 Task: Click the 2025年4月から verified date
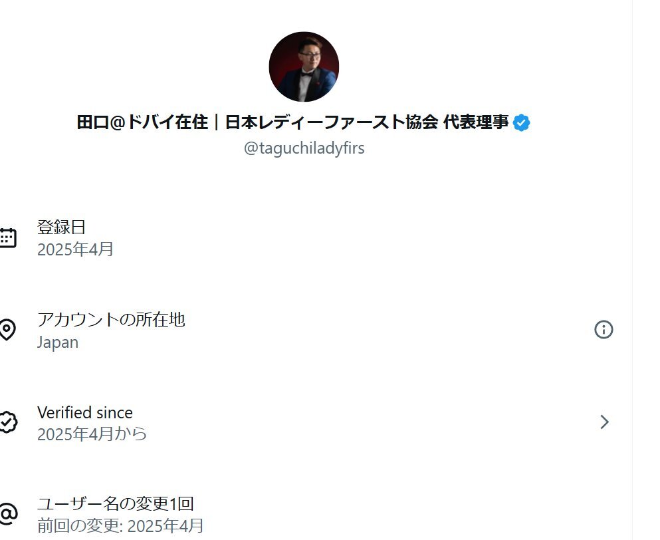[x=92, y=435]
